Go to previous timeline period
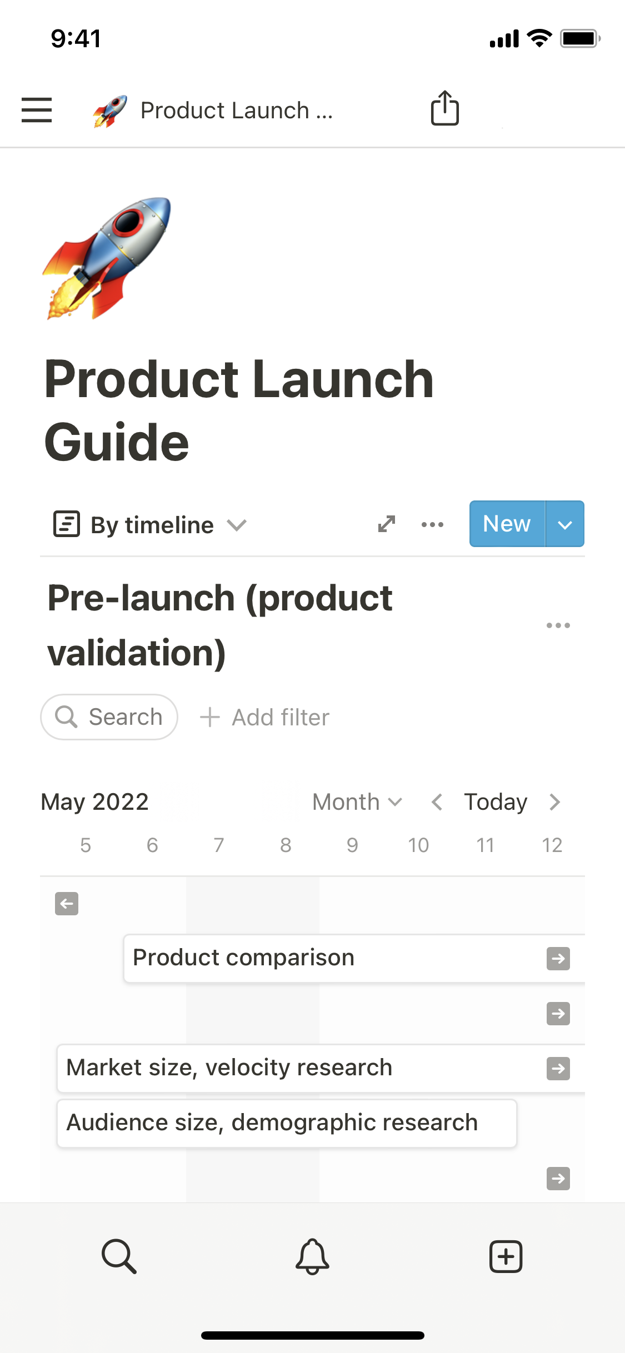 pos(437,802)
